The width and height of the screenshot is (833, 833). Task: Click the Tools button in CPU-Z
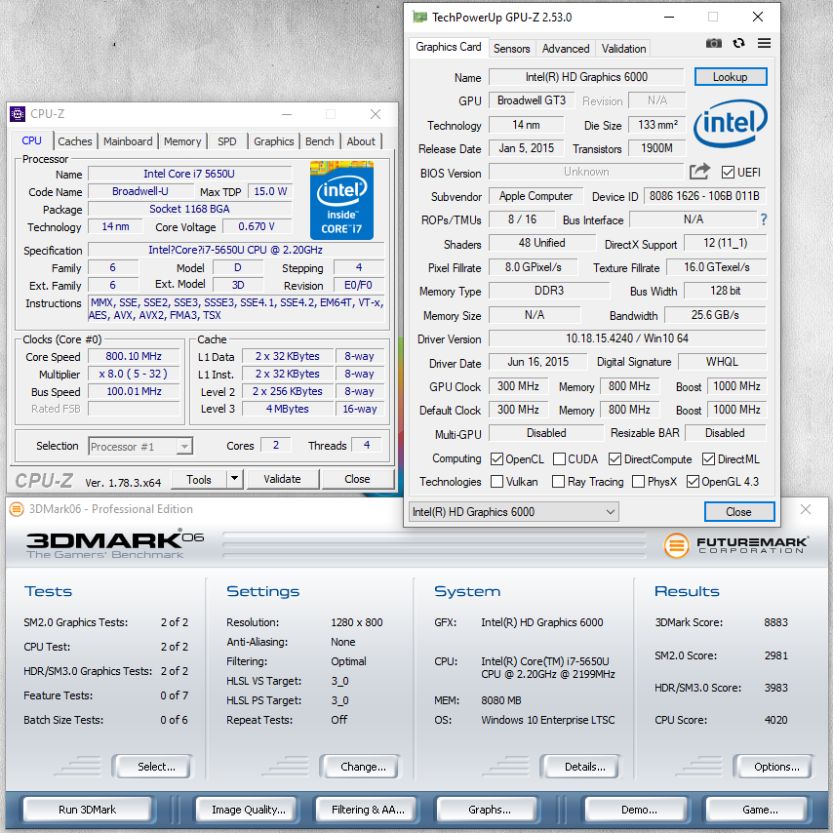tap(199, 479)
